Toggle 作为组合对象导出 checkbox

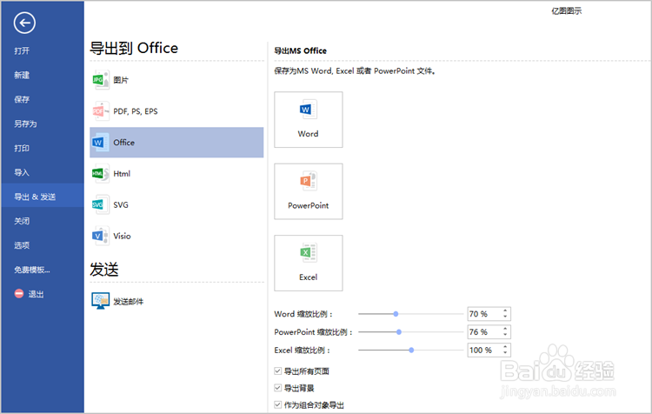click(x=277, y=404)
